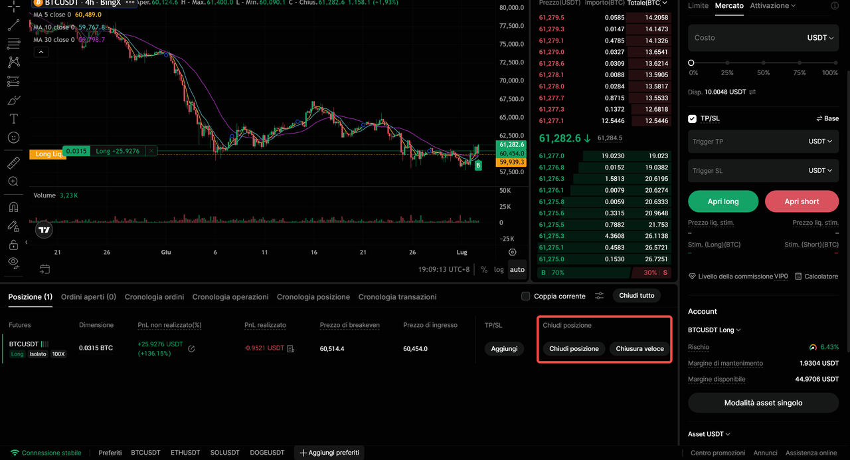Toggle log scale on chart
Screen dimensions: 850x460
point(499,269)
